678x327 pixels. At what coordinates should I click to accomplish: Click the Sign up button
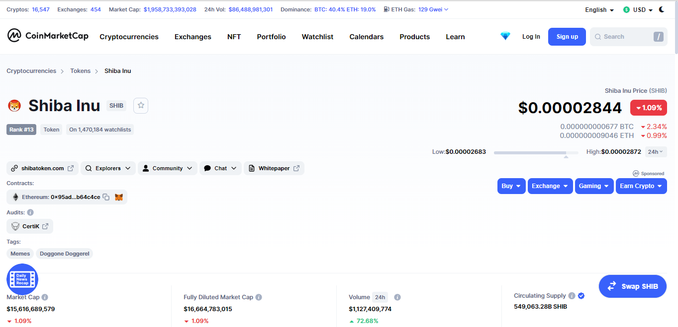[567, 37]
